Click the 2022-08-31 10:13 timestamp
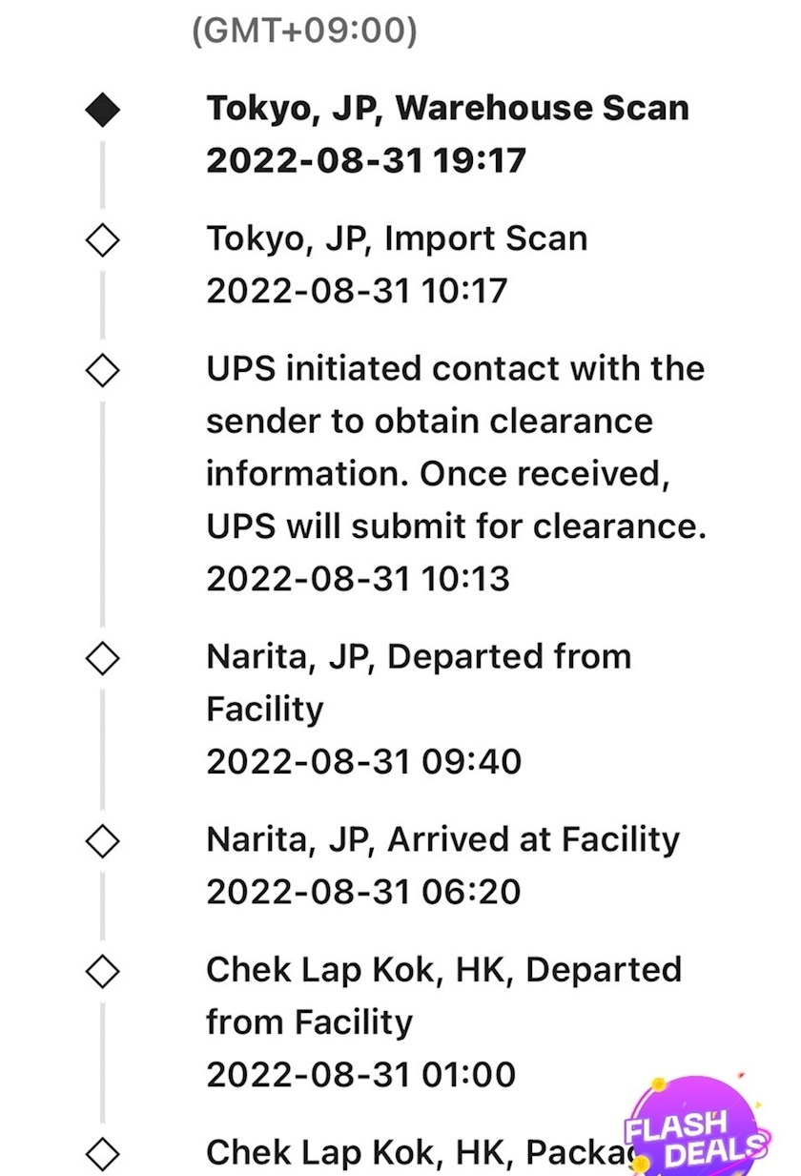The image size is (801, 1176). (x=358, y=578)
